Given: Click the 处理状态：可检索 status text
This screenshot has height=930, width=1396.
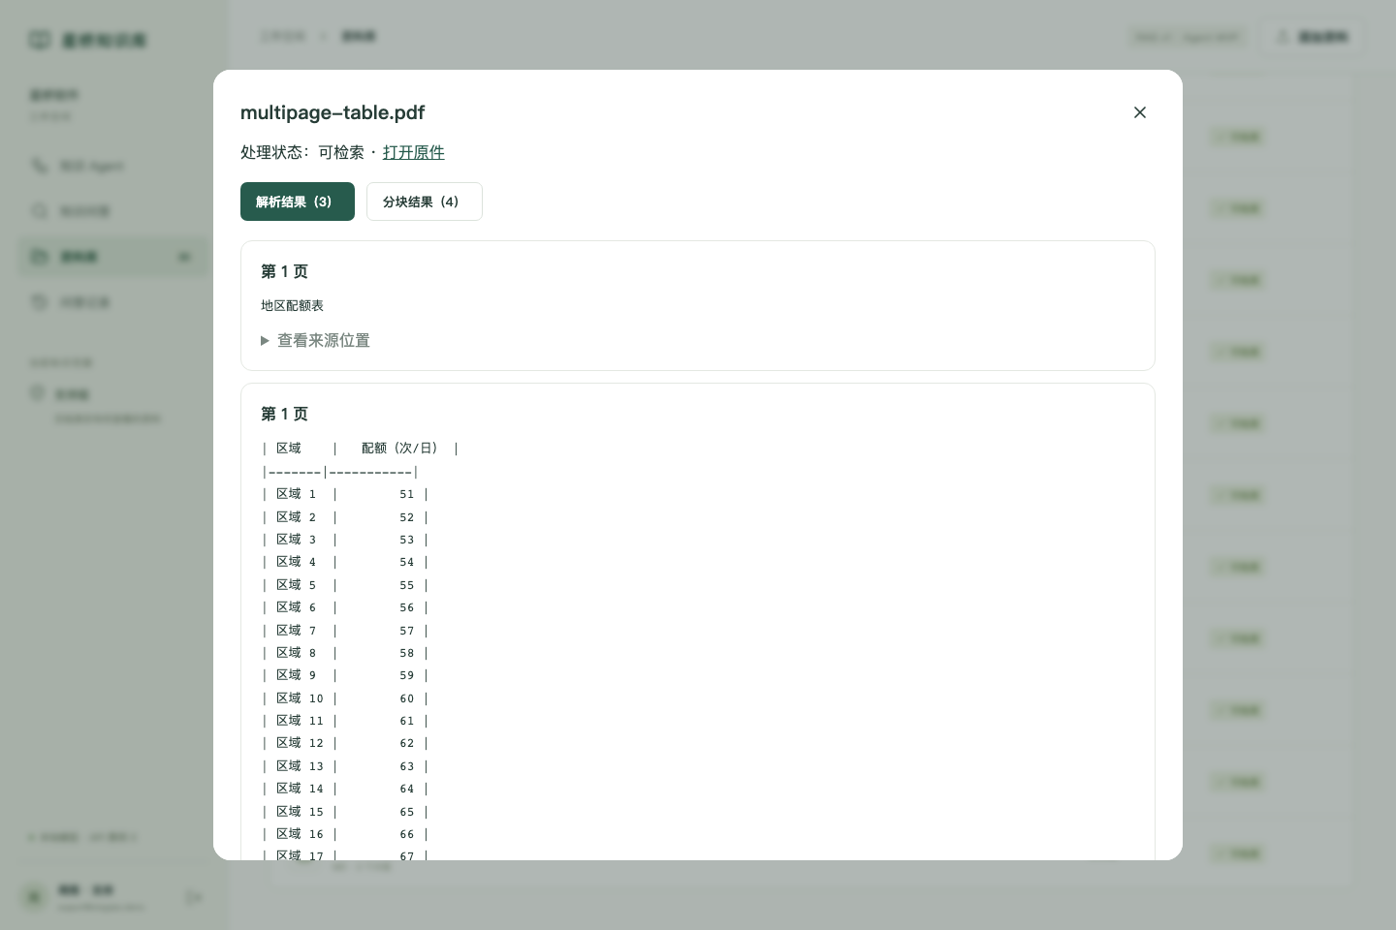Looking at the screenshot, I should point(302,152).
